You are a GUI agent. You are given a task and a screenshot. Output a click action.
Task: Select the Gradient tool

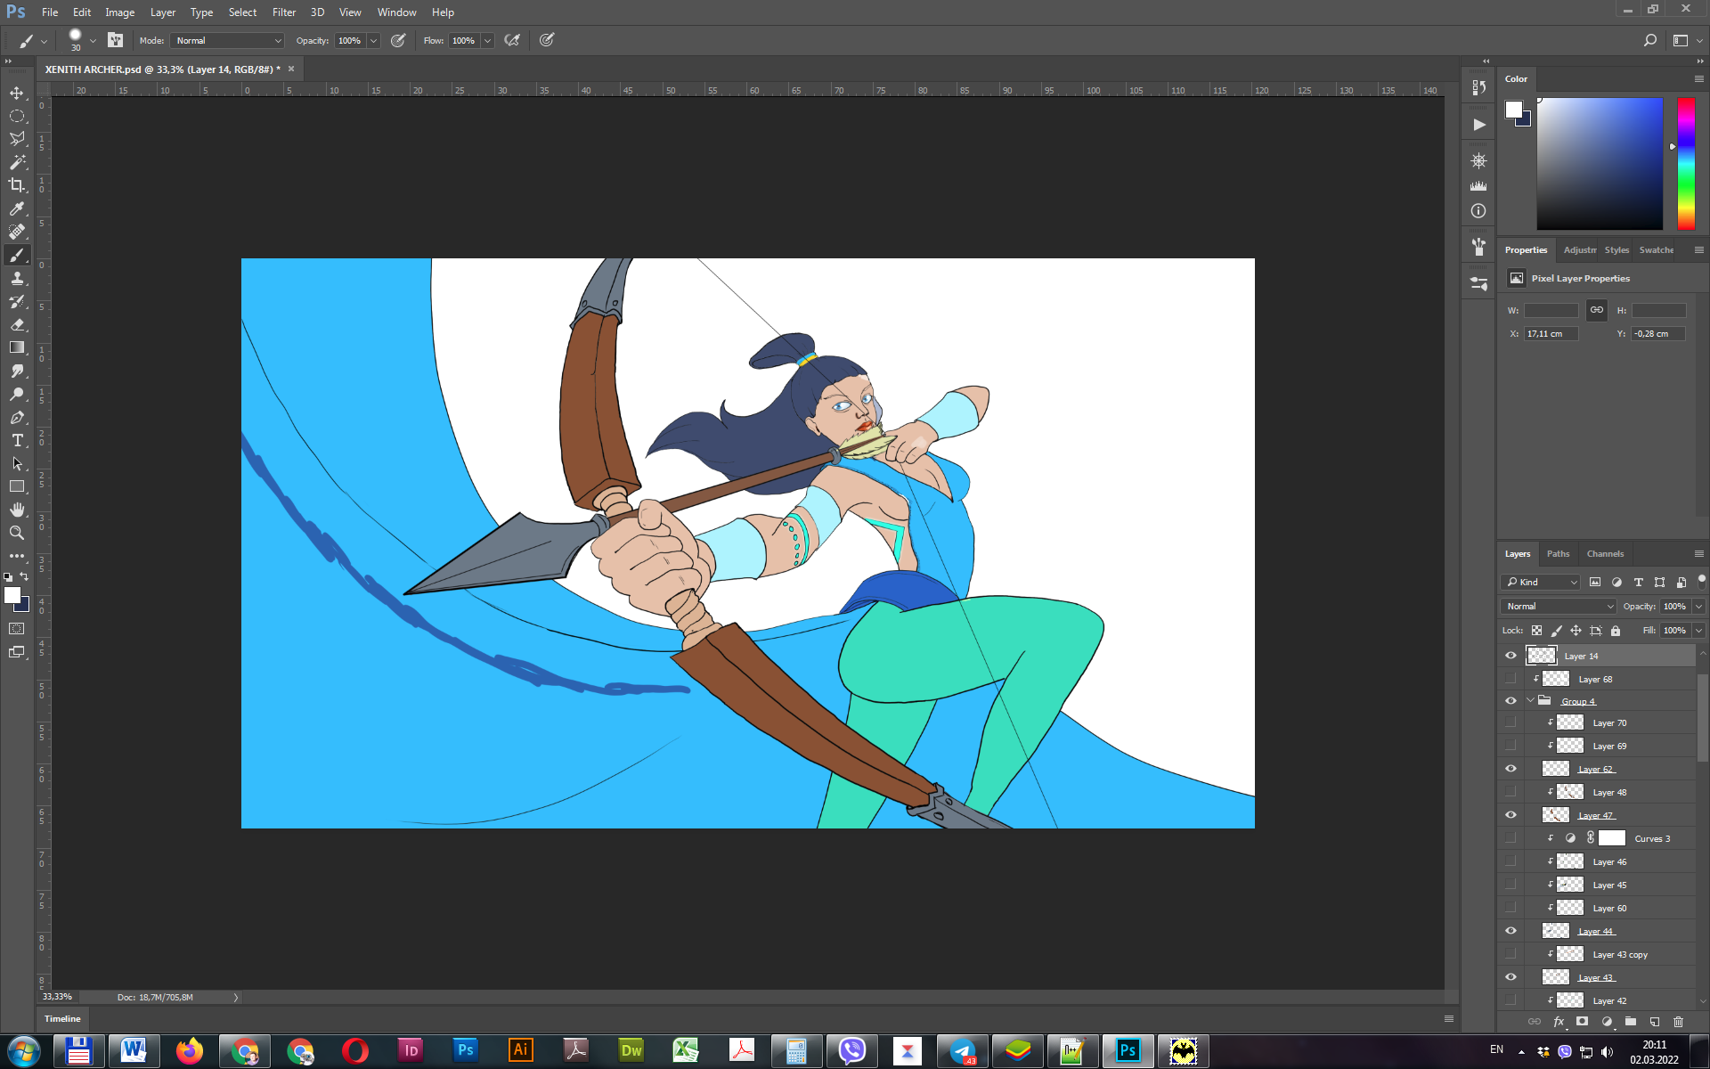pos(17,347)
